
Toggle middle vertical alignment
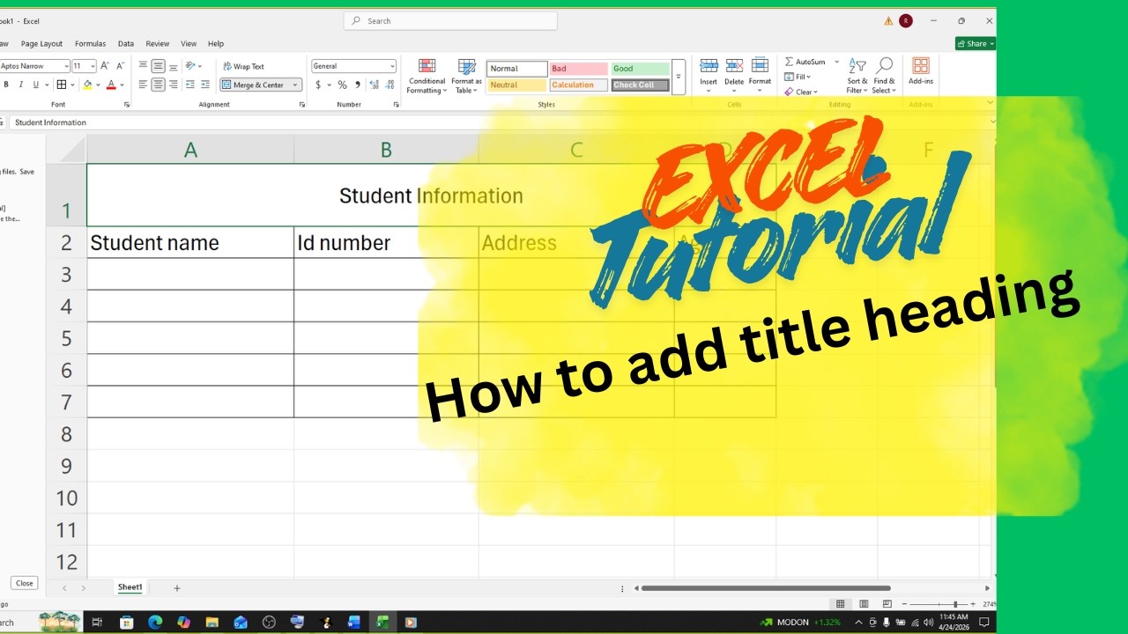(x=158, y=66)
